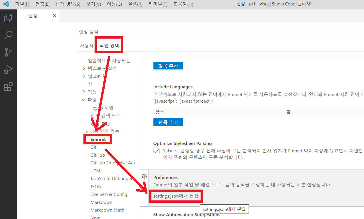The width and height of the screenshot is (364, 219).
Task: Click the Show Abbreviation Suggestions title
Action: tap(187, 214)
